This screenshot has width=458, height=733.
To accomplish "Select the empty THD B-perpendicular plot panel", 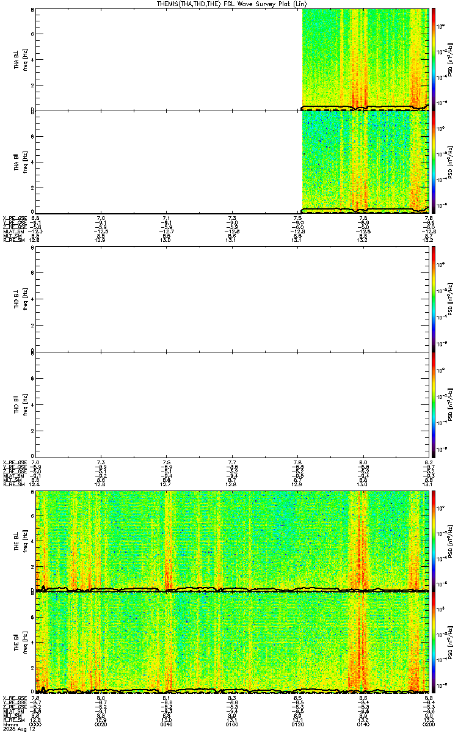I will coord(231,299).
